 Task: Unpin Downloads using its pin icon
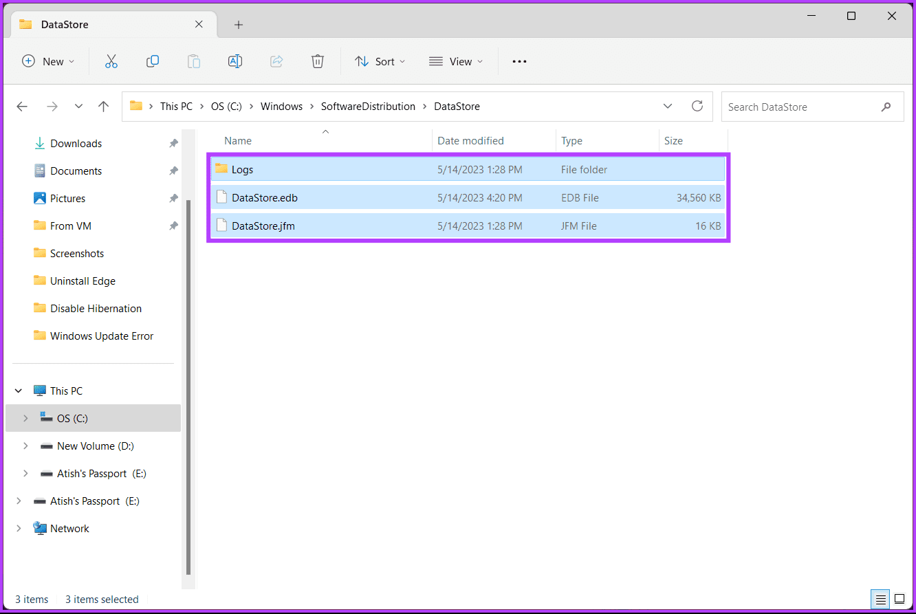click(173, 144)
